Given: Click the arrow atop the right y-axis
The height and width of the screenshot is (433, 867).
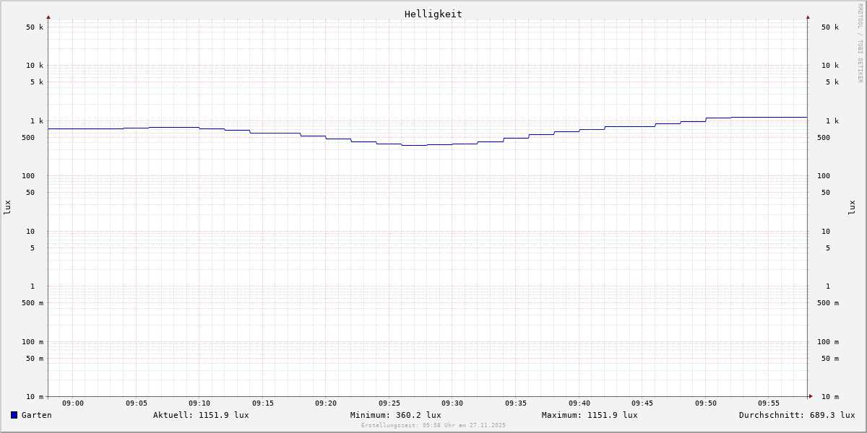Looking at the screenshot, I should point(808,17).
